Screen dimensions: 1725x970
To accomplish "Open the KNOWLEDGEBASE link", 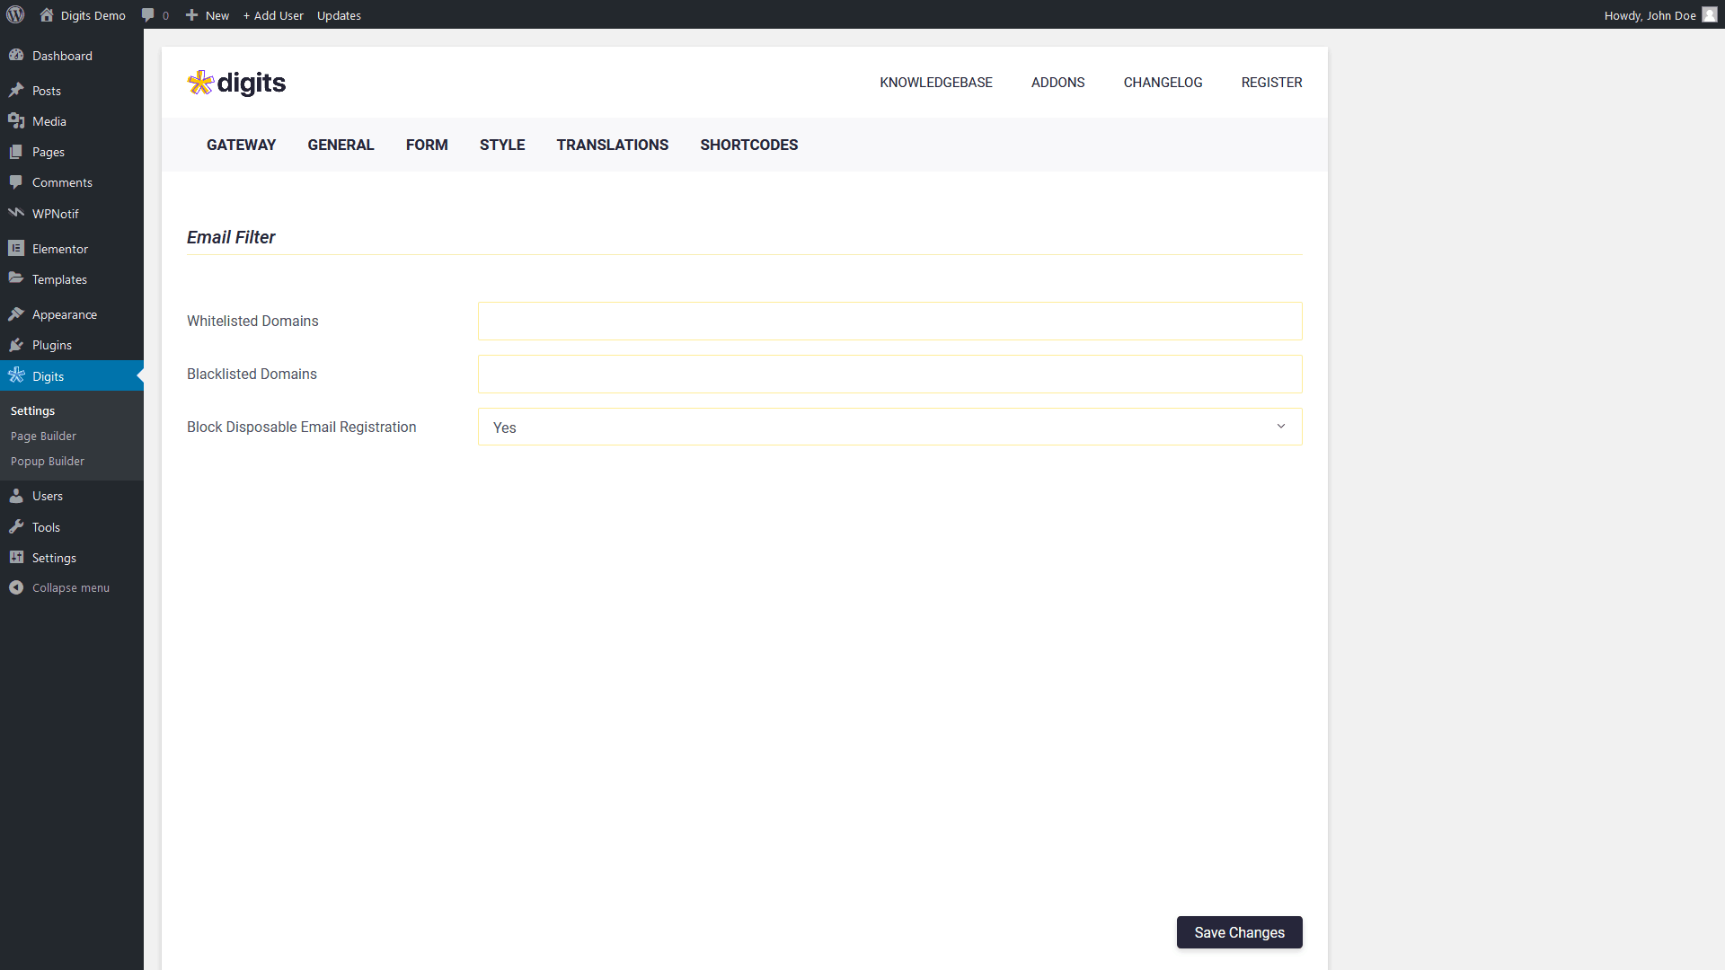I will pyautogui.click(x=936, y=82).
